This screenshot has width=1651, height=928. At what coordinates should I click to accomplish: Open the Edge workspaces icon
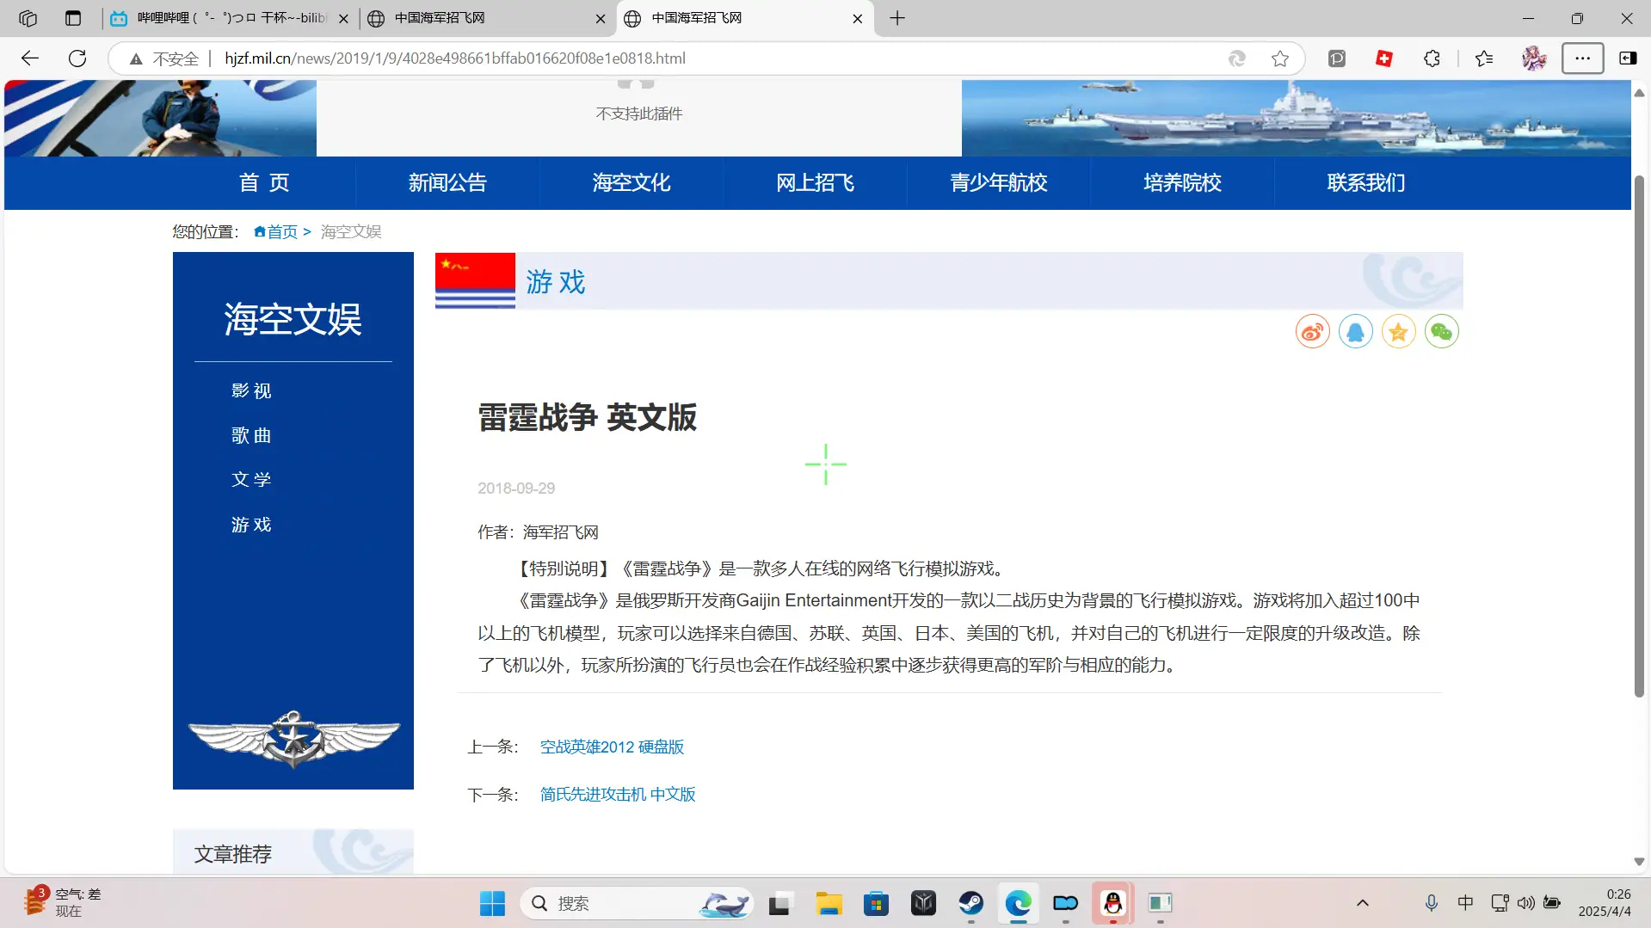(28, 18)
